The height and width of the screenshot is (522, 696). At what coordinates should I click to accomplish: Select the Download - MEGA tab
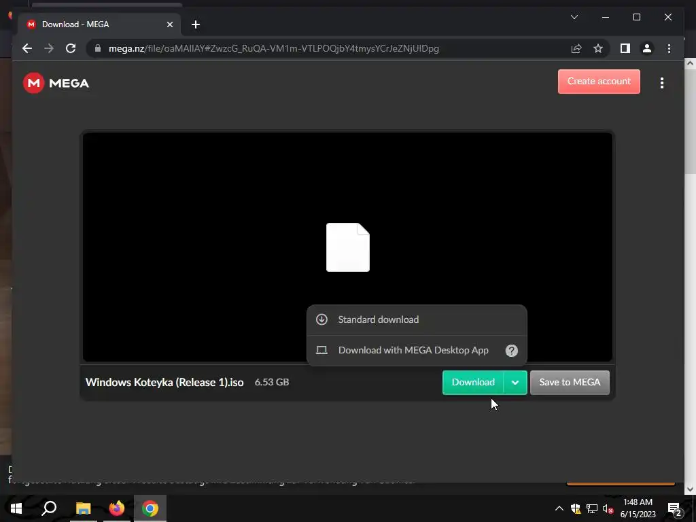(x=99, y=24)
